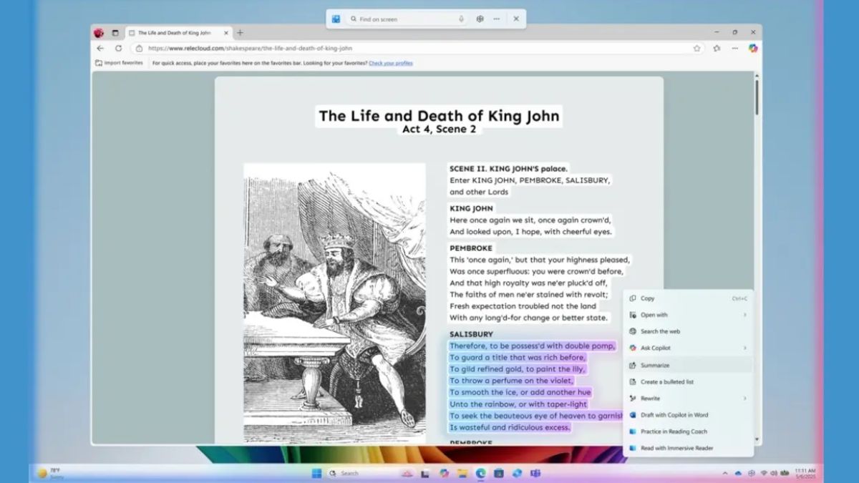This screenshot has height=483, width=859.
Task: Select the King John browser tab
Action: (x=175, y=31)
